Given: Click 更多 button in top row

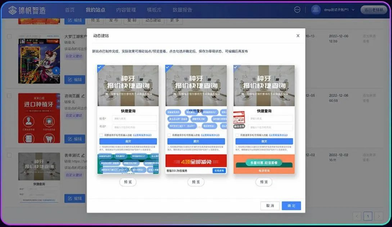Looking at the screenshot, I should tap(174, 20).
